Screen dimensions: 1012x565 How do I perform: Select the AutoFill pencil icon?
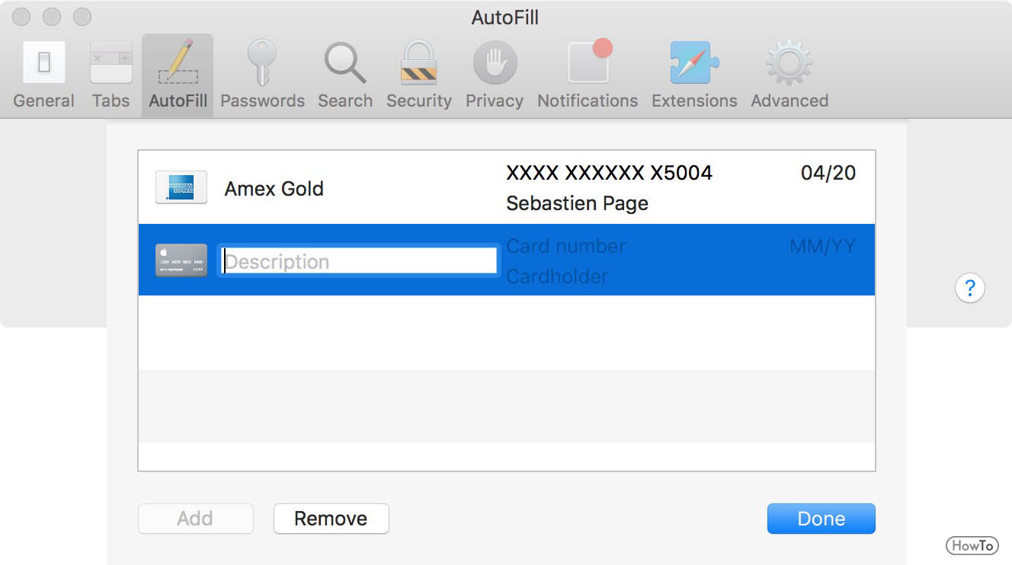coord(178,62)
